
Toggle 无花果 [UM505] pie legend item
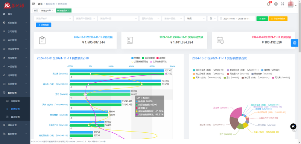281,77
